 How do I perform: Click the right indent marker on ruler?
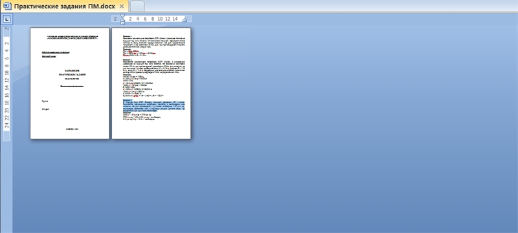[x=185, y=20]
